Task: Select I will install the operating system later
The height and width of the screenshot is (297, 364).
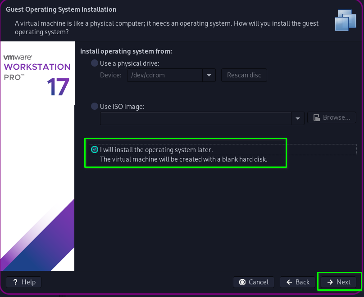Action: pos(95,150)
